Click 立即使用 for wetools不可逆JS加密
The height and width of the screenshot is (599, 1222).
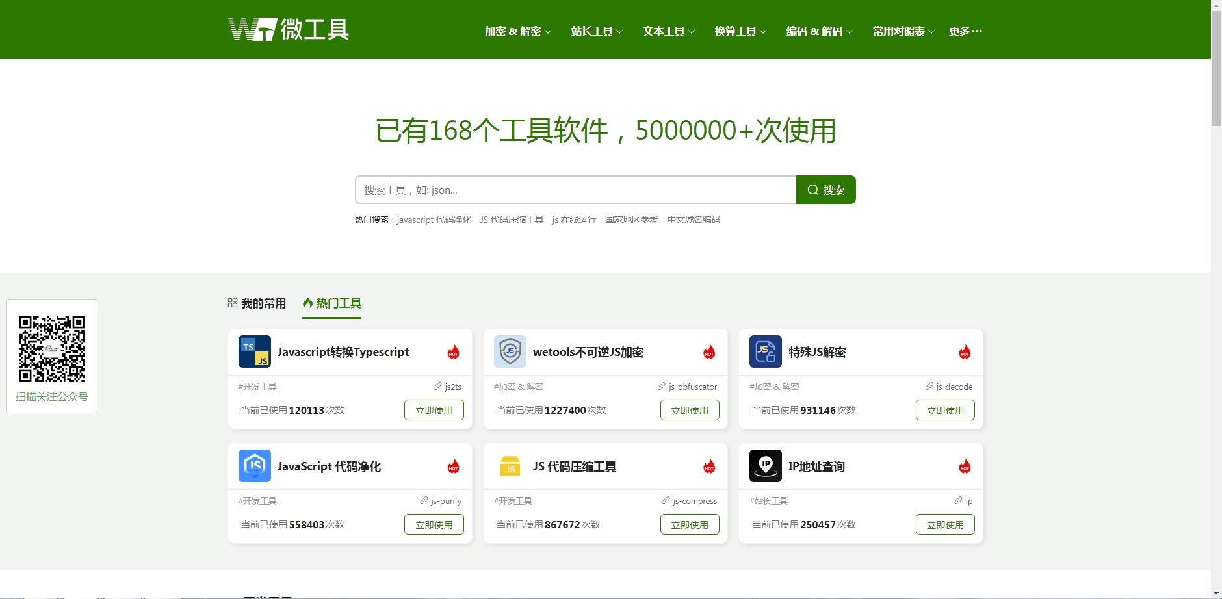click(690, 410)
